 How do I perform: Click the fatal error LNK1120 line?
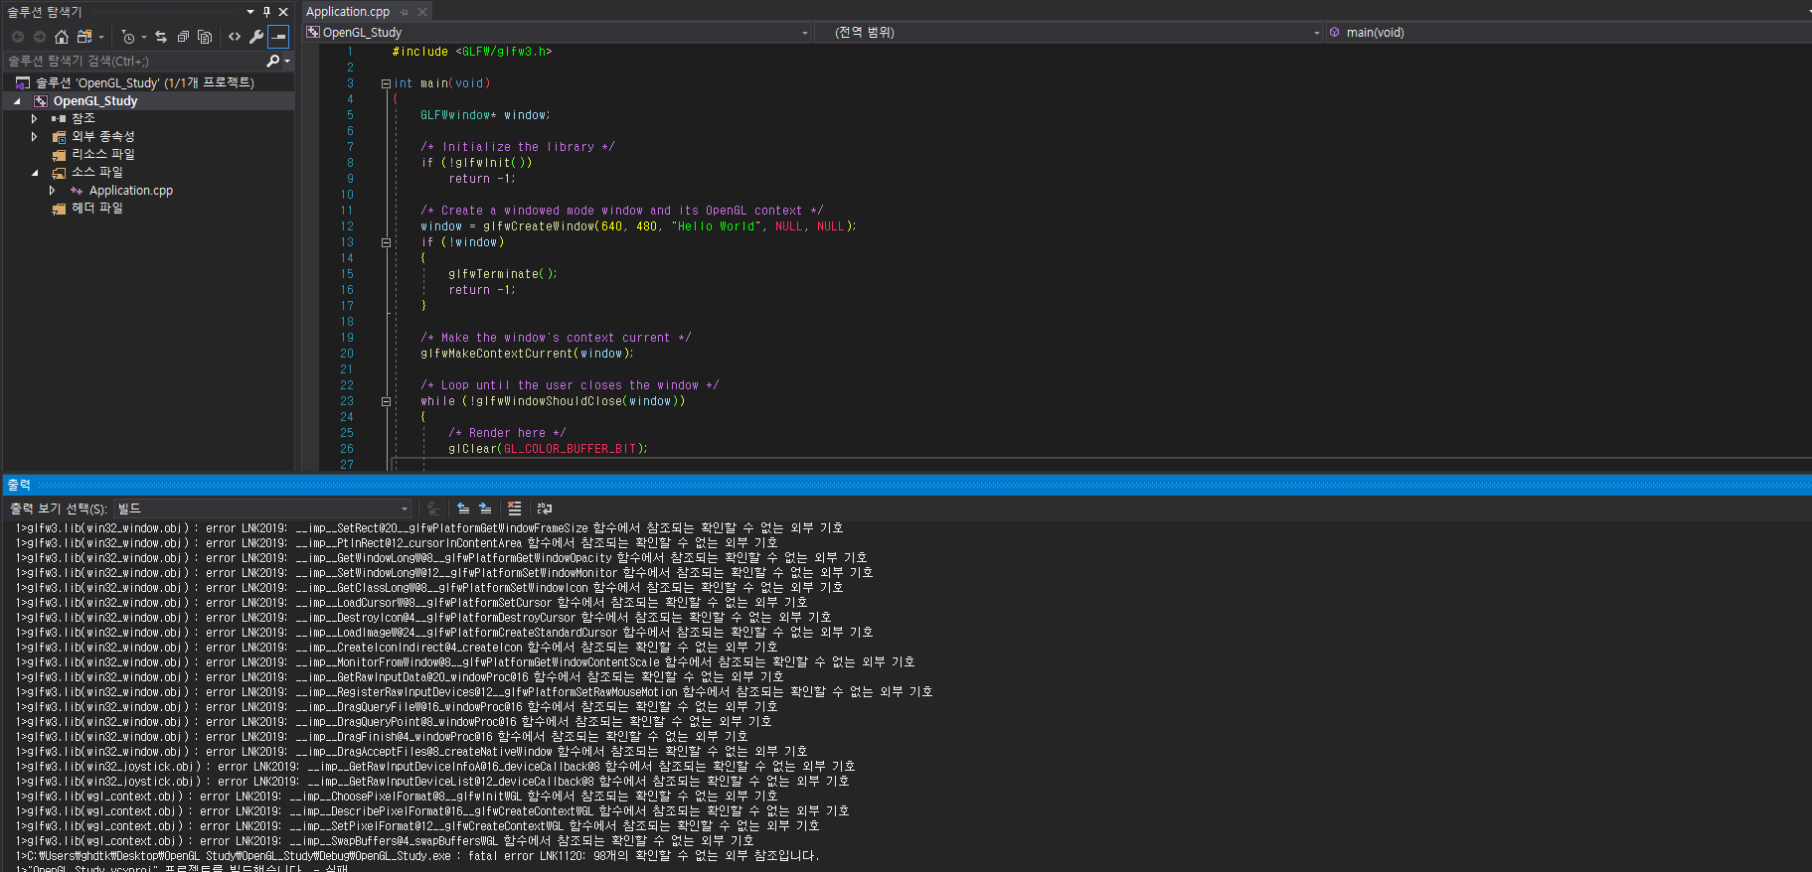(417, 856)
